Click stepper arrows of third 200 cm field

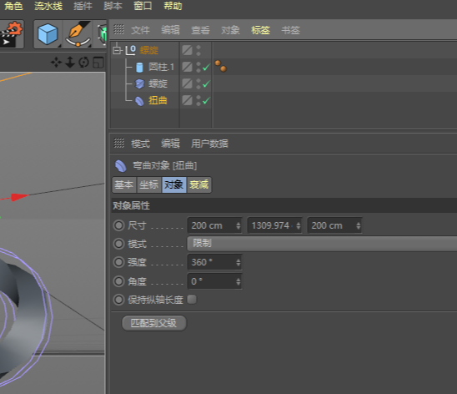(x=359, y=225)
